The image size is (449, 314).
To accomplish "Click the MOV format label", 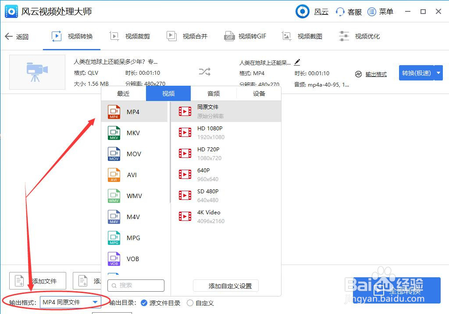I will point(134,154).
